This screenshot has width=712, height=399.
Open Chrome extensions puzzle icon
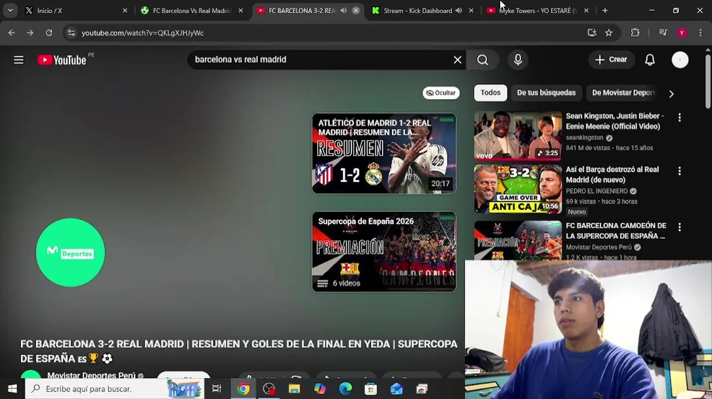(635, 33)
